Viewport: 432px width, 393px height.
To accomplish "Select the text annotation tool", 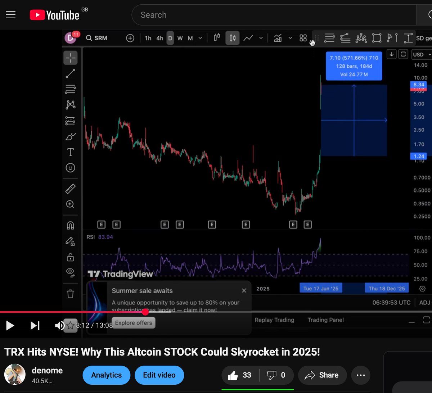I will (71, 152).
